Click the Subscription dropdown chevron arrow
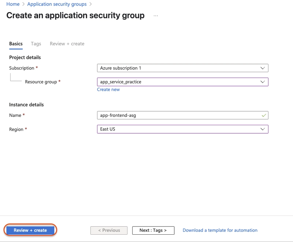This screenshot has height=242, width=293. click(x=263, y=68)
